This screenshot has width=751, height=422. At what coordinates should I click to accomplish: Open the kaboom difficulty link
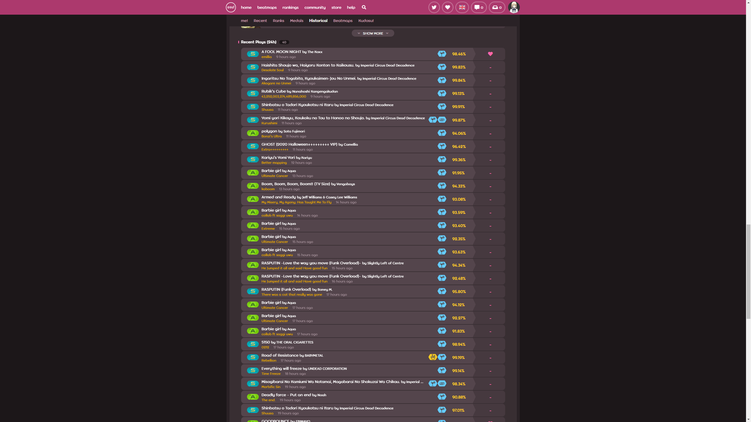[x=268, y=189]
